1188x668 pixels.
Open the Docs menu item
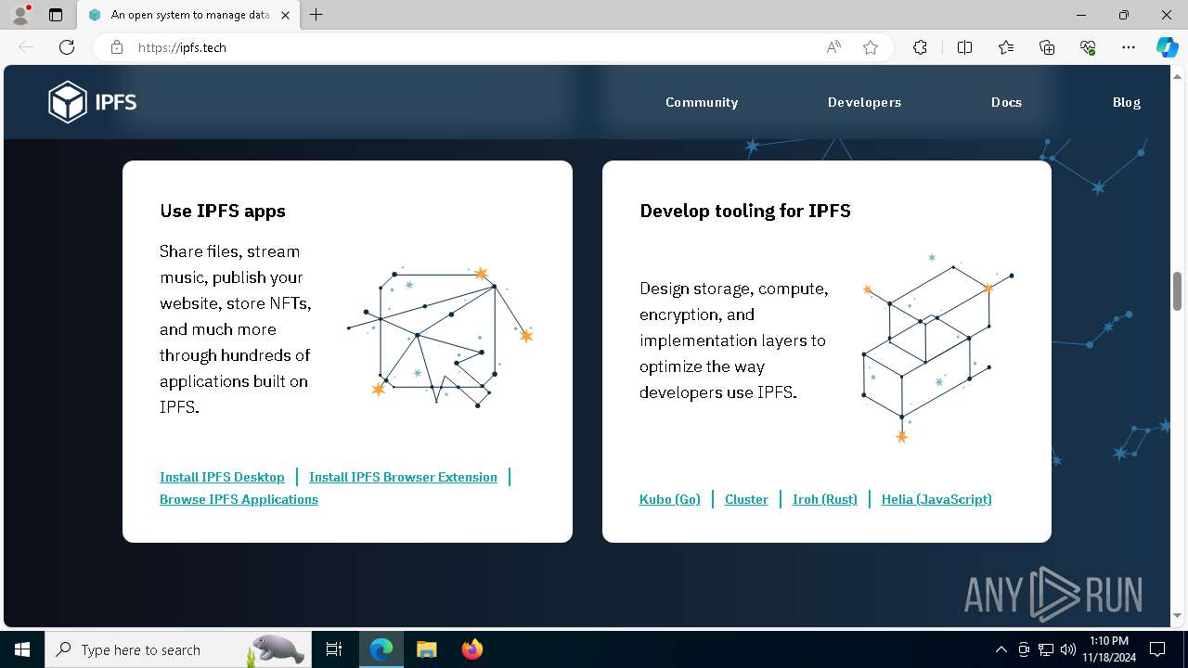coord(1006,102)
